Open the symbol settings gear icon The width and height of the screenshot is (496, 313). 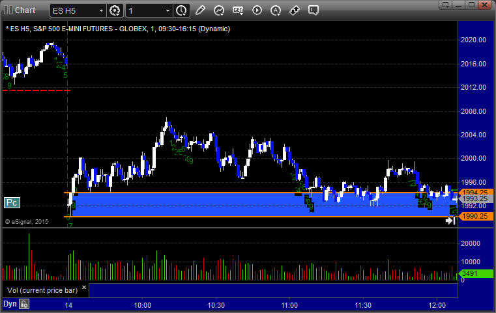[115, 10]
